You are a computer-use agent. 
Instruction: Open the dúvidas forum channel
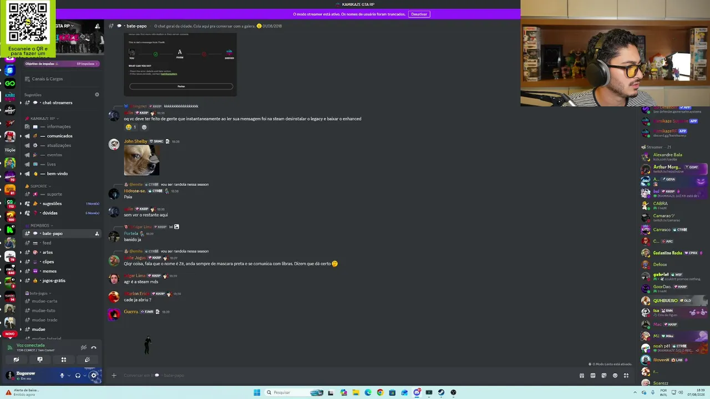point(61,213)
